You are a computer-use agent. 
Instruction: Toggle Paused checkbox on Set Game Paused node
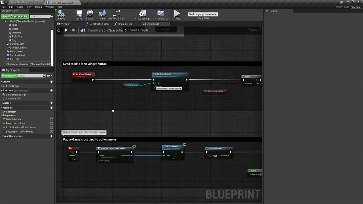click(x=216, y=156)
